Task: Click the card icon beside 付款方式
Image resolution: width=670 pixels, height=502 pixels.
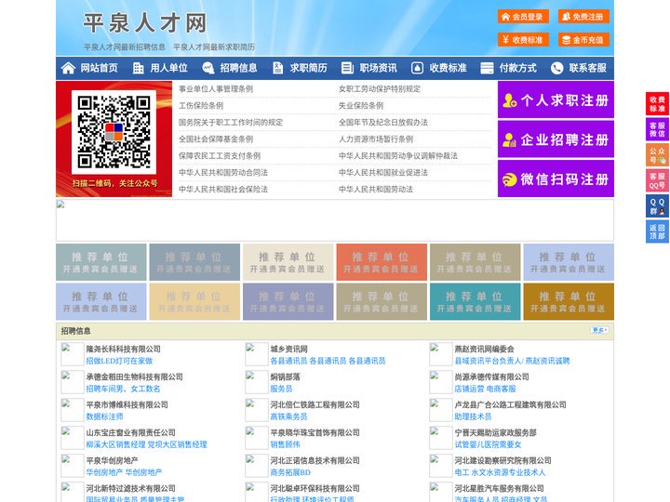Action: [487, 68]
